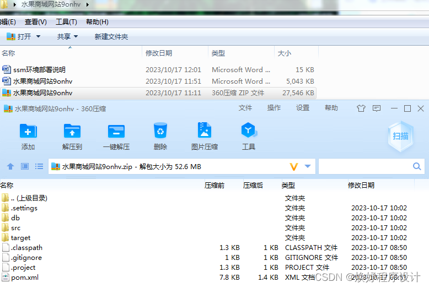Sort by 类型 column in 360压缩

pyautogui.click(x=288, y=186)
